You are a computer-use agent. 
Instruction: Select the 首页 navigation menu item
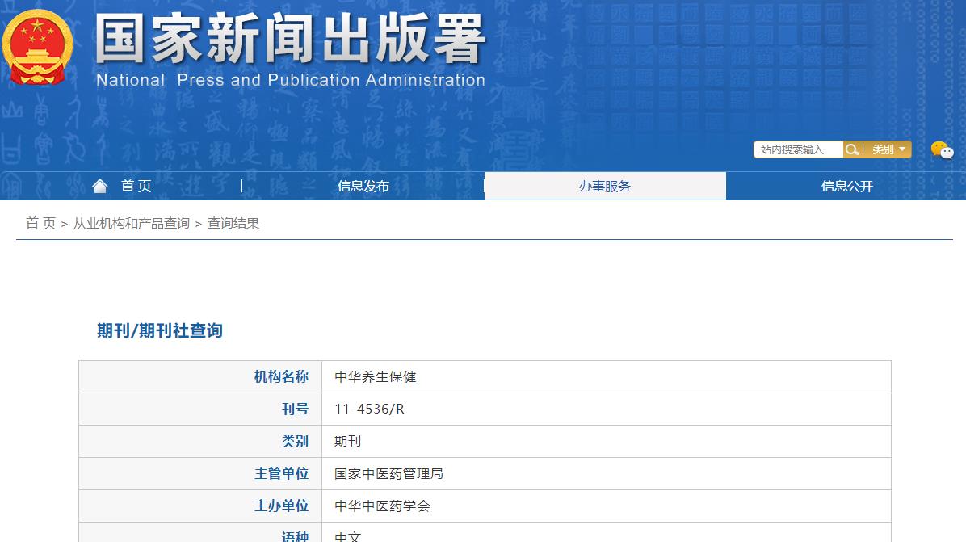coord(136,186)
